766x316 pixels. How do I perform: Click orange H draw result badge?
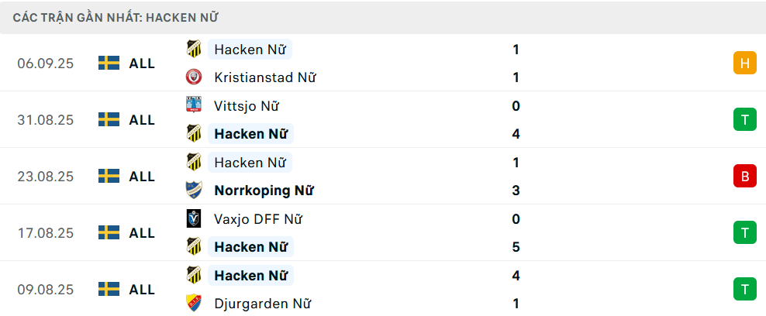coord(744,64)
